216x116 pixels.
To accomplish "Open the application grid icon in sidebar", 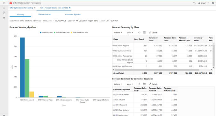I will (x=4, y=8).
